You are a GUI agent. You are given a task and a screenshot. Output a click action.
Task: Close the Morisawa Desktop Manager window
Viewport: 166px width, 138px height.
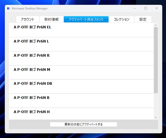pyautogui.click(x=157, y=8)
